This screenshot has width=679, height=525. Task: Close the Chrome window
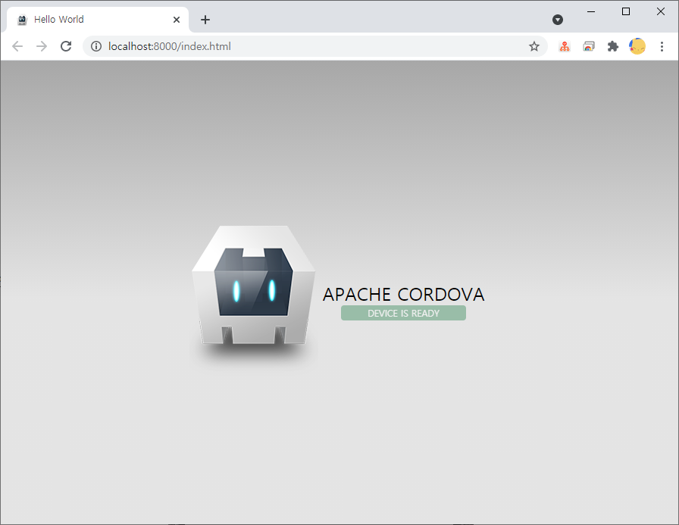[660, 11]
